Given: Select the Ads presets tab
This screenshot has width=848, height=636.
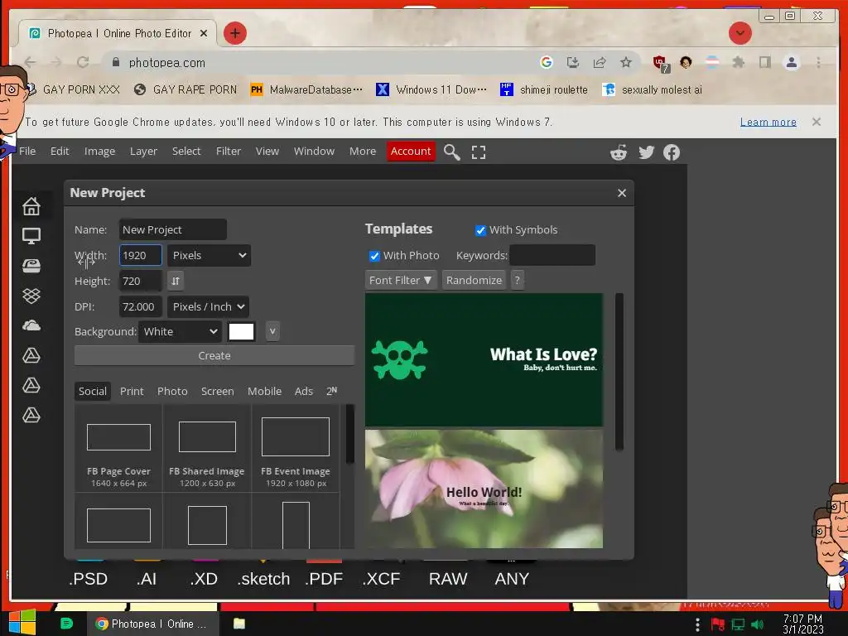Looking at the screenshot, I should (303, 391).
